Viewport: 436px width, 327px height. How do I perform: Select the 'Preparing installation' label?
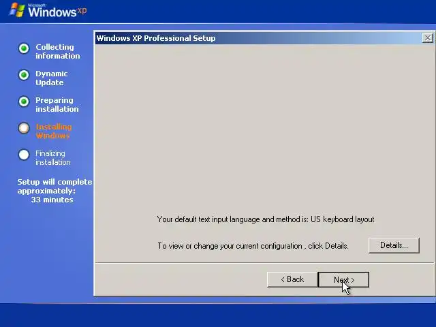click(57, 104)
